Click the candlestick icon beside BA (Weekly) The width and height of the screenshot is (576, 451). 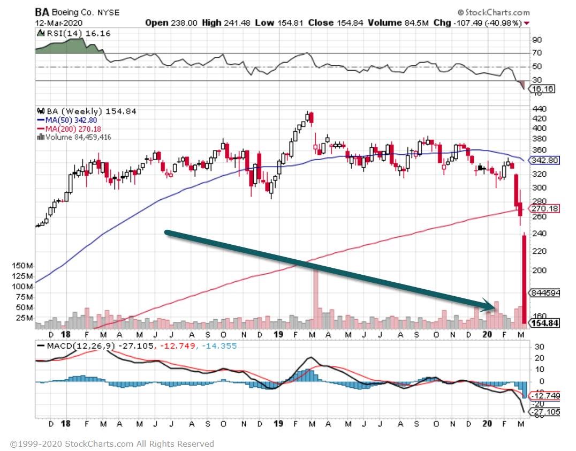[x=41, y=111]
